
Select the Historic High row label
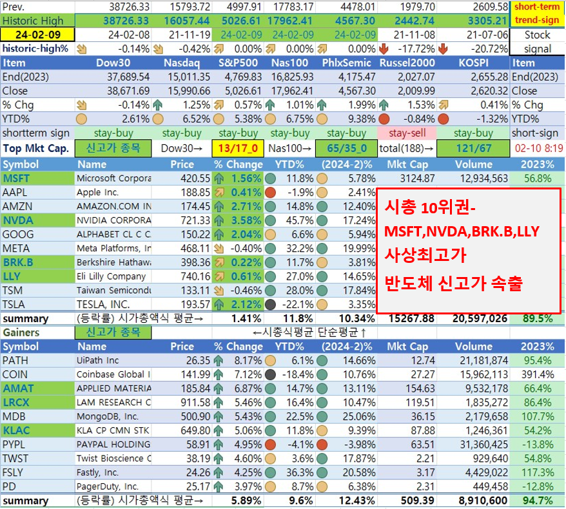37,21
